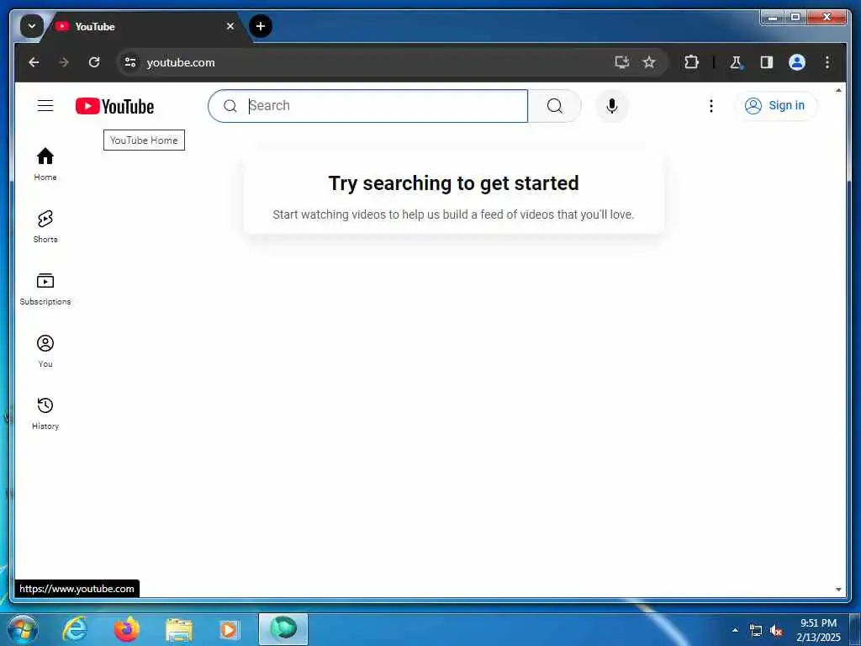
Task: Click the search magnifier button
Action: click(555, 105)
